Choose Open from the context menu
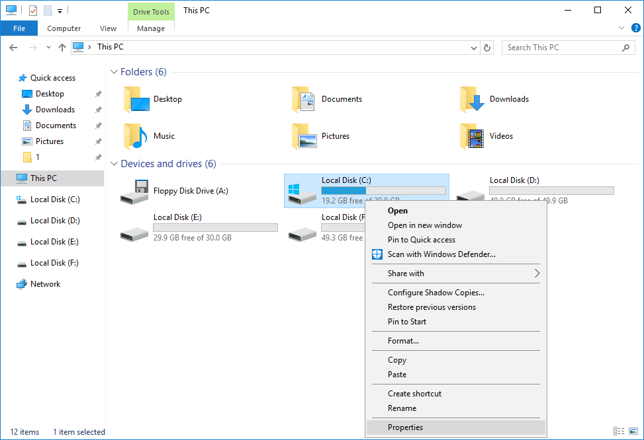Screen dimensions: 644x440 456,211
